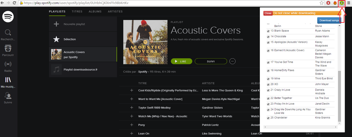Click artist Patrick Lentz in track list
The height and width of the screenshot is (137, 352).
(x=210, y=125)
